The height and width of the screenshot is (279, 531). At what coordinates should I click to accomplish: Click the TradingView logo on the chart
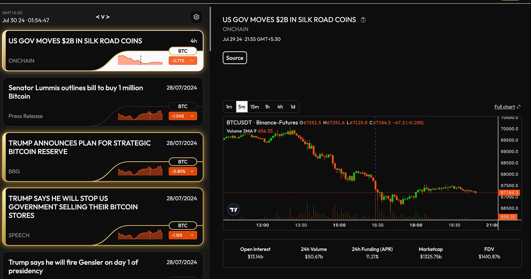point(233,209)
